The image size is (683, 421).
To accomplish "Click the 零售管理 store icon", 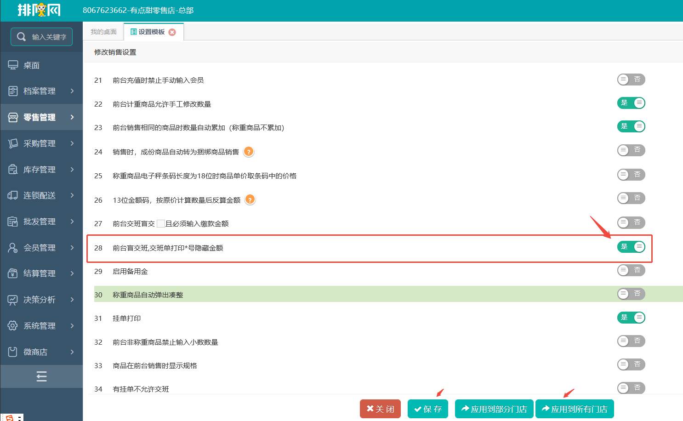I will click(x=13, y=117).
